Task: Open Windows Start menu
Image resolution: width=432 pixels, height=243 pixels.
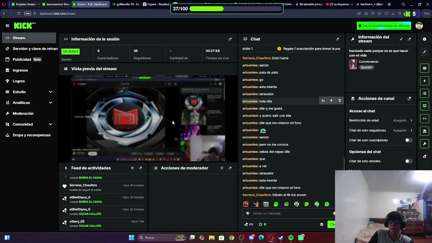Action: point(132,238)
